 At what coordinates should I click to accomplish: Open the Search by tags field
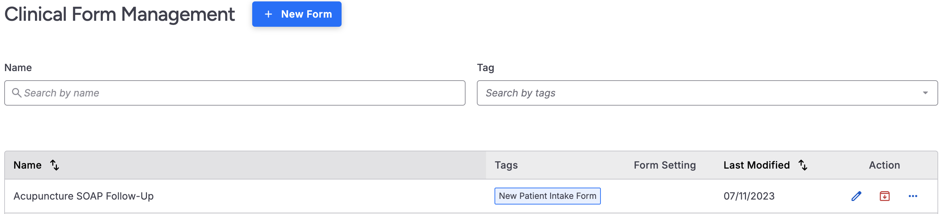694,93
